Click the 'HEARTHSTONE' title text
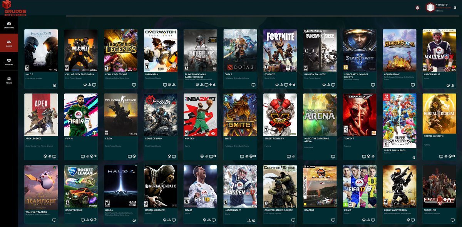Viewport: 462px width, 227px height. point(391,75)
